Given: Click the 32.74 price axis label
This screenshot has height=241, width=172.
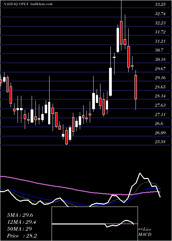Looking at the screenshot, I should [x=160, y=14].
